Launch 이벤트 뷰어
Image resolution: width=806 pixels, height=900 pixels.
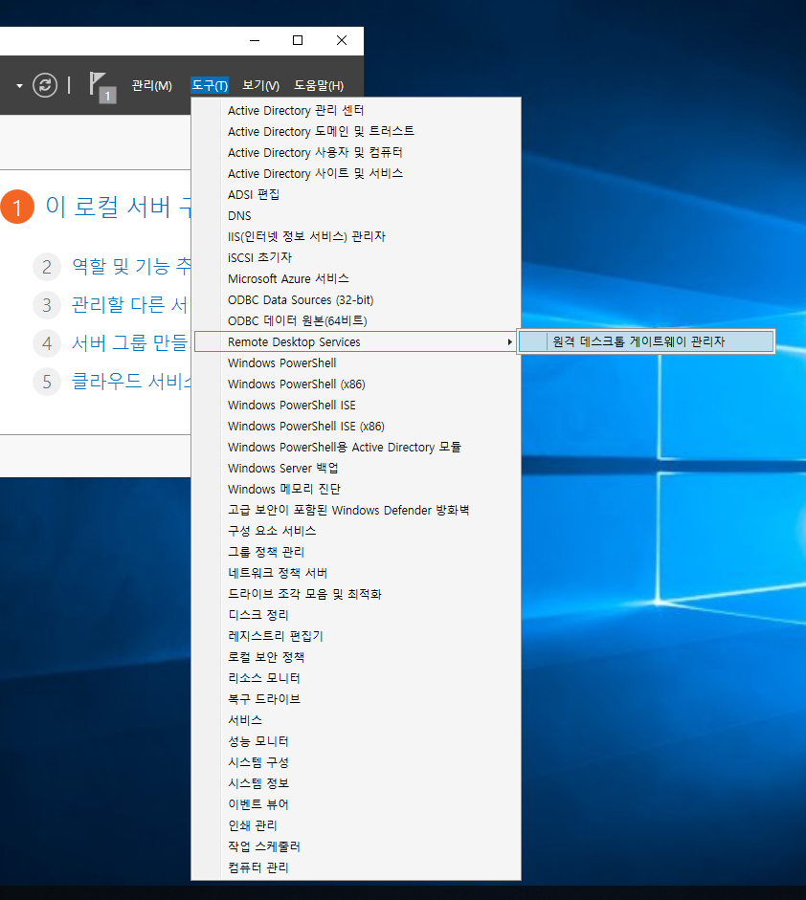[357, 804]
